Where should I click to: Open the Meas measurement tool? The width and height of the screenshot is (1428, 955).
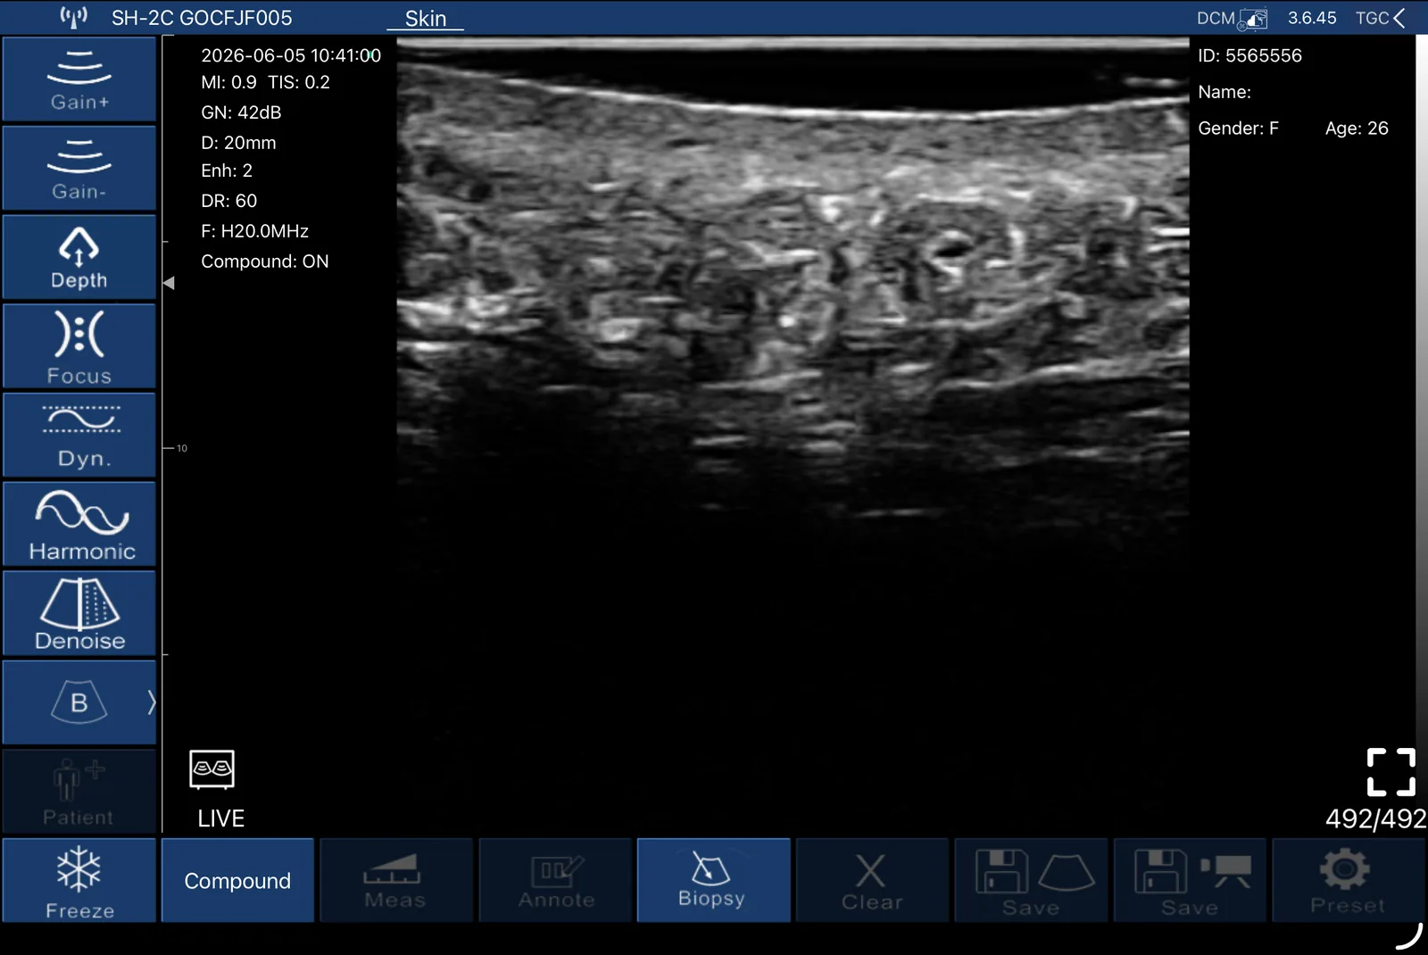[x=395, y=880]
